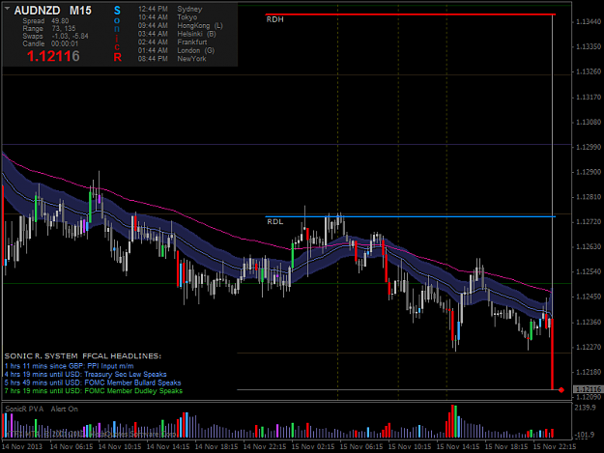The image size is (604, 453).
Task: Click the Swaps -1.03, -5.84 value
Action: 70,36
